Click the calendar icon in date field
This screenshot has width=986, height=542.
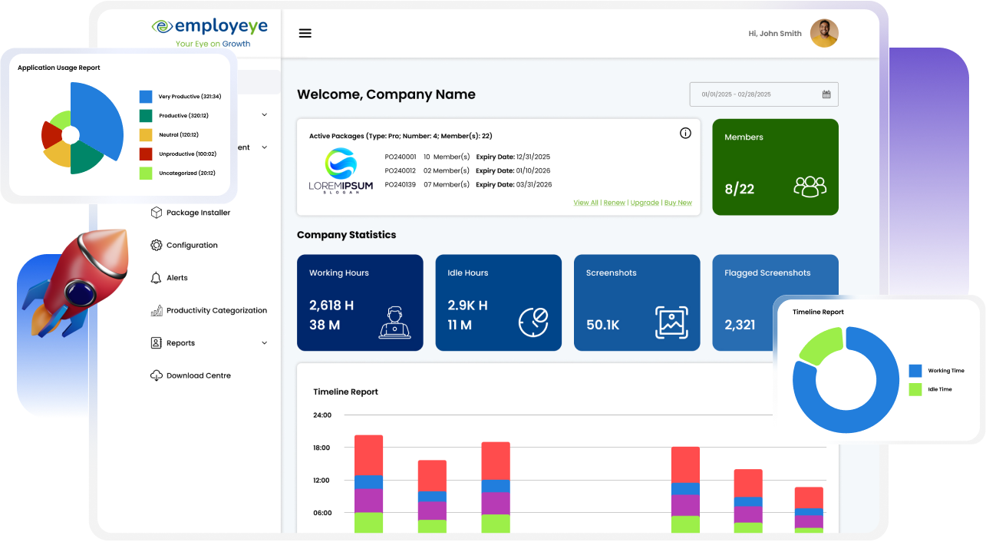click(x=826, y=94)
